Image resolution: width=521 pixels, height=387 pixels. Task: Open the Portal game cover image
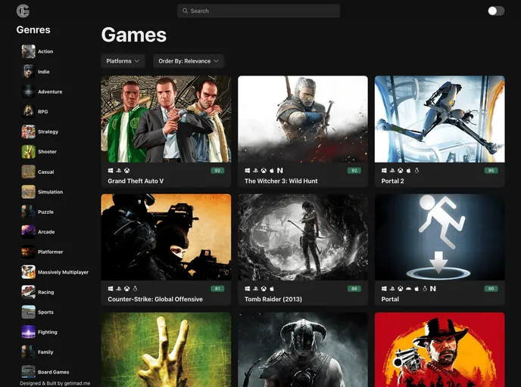tap(439, 237)
